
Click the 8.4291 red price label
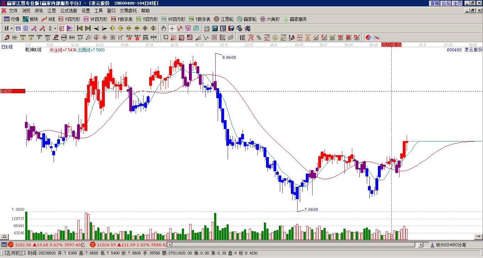pyautogui.click(x=12, y=91)
